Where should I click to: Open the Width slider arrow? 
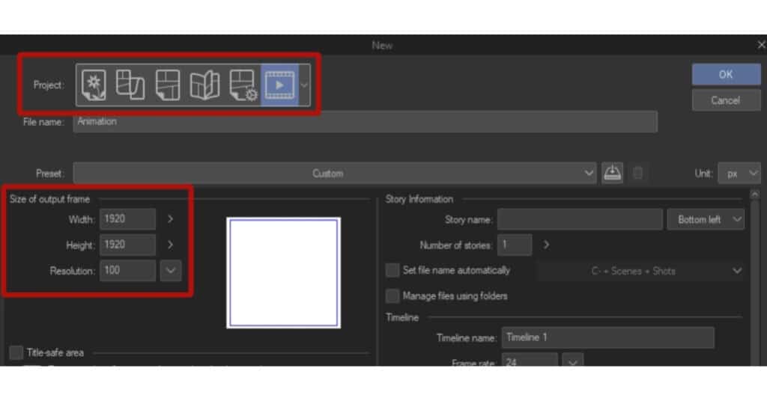(x=170, y=219)
